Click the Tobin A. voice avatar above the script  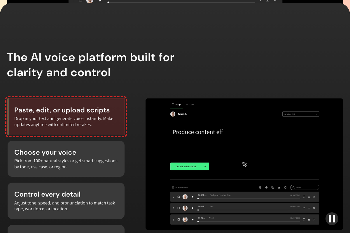point(173,114)
